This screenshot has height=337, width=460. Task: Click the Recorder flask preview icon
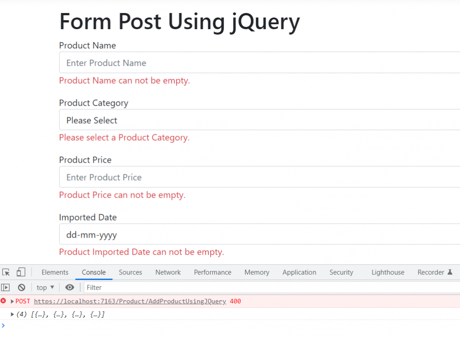tap(450, 272)
